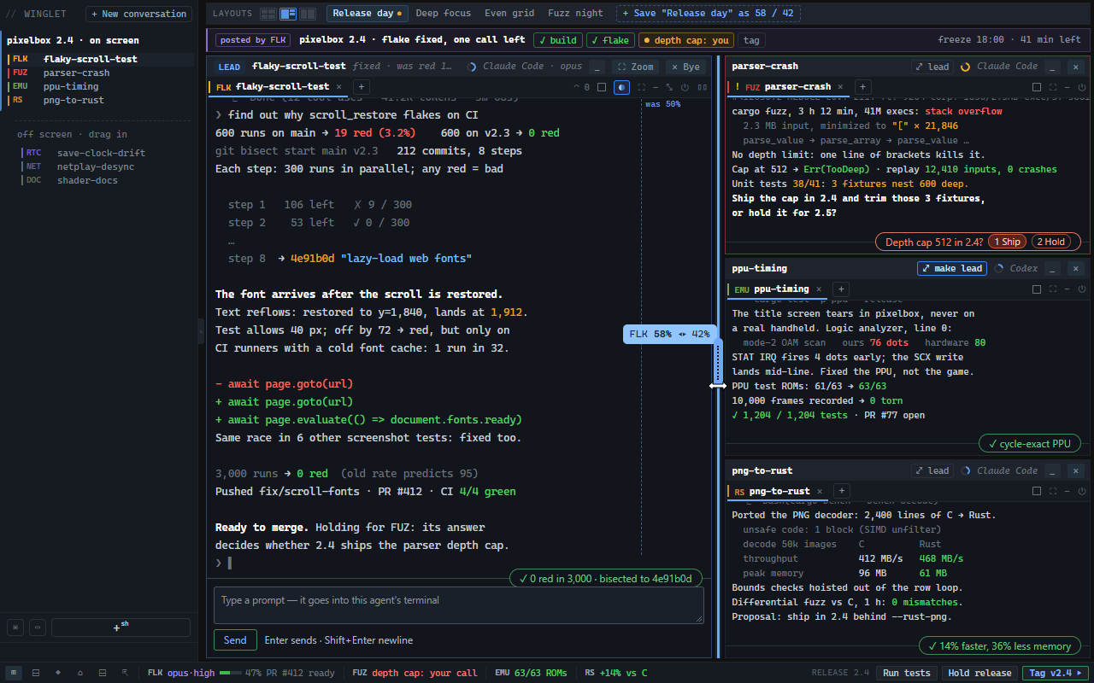Select the two-column layout icon

(x=308, y=14)
